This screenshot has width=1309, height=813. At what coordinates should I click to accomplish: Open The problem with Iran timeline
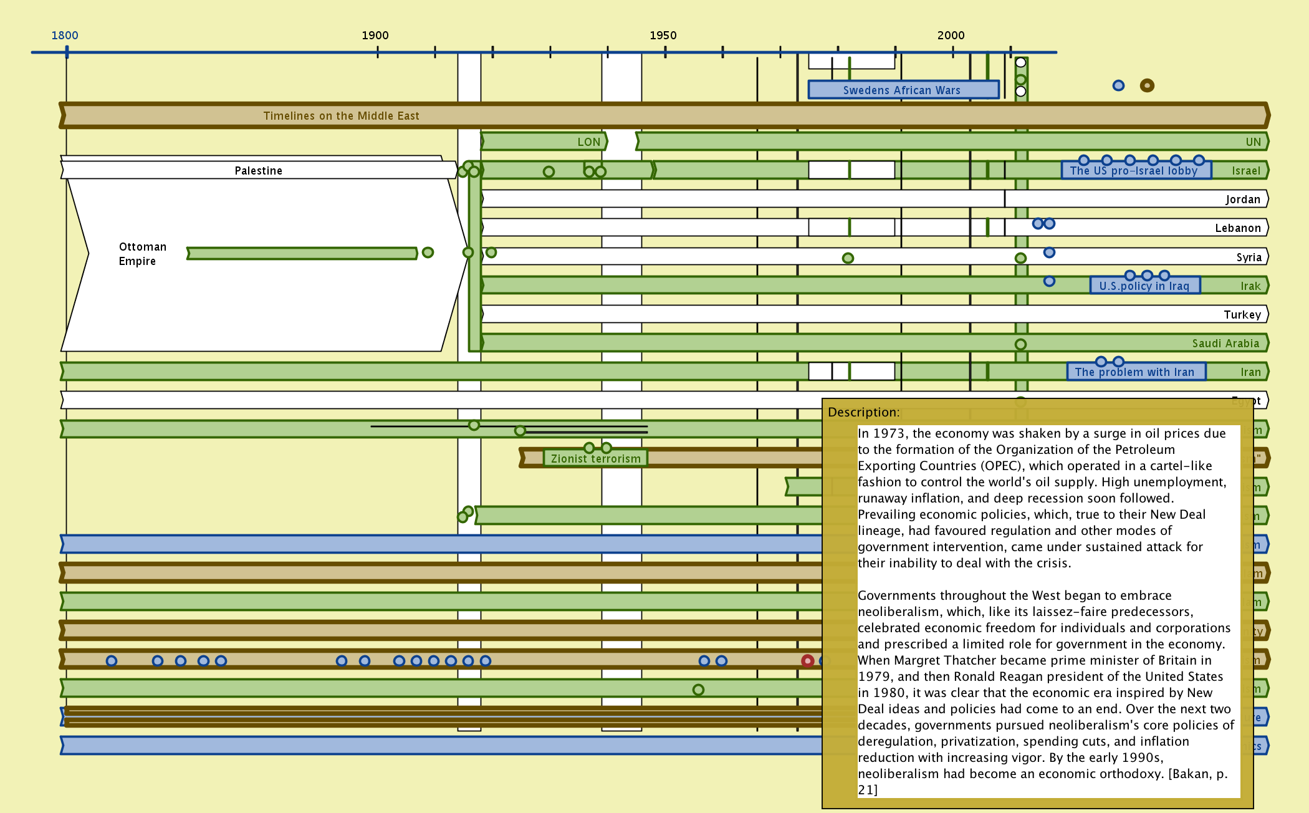[x=1134, y=372]
